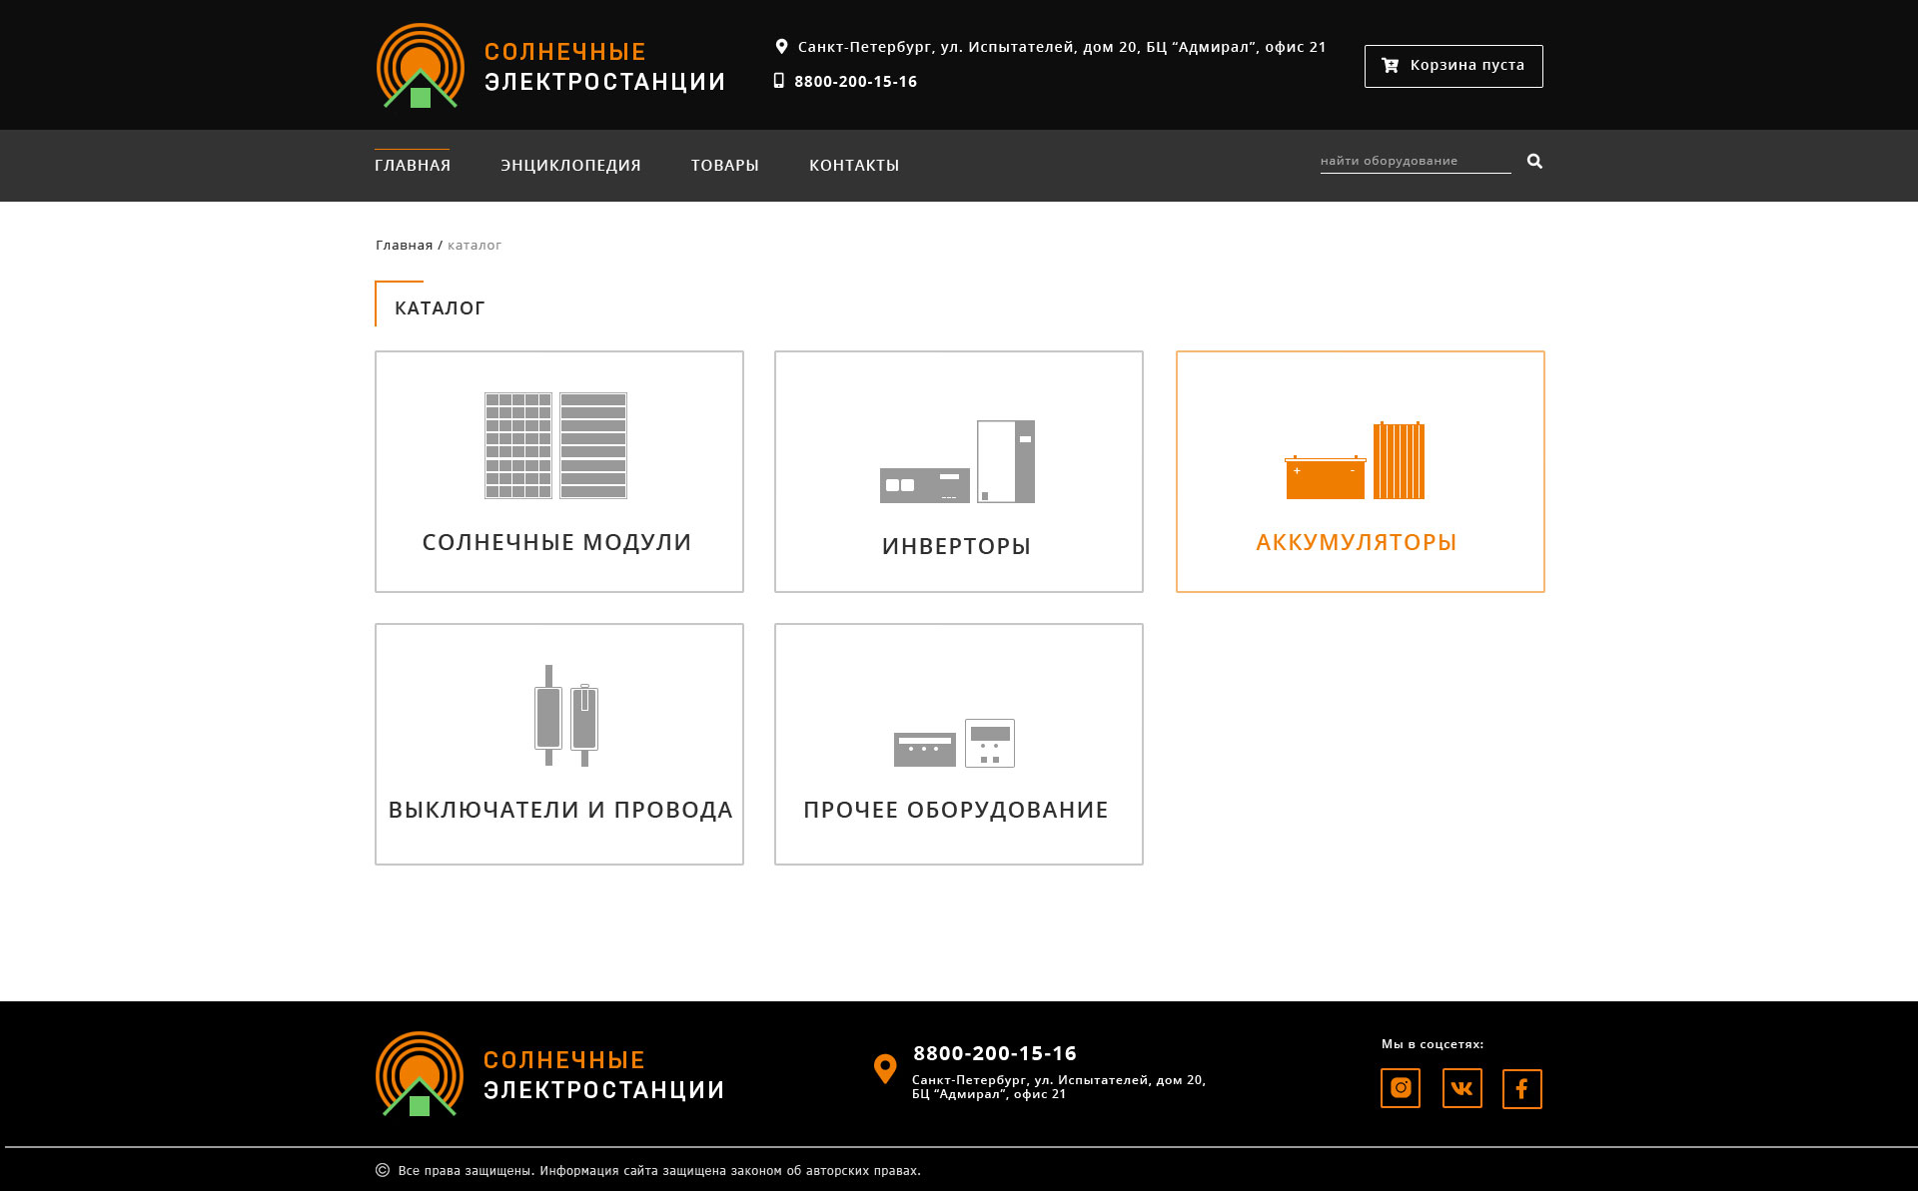
Task: Open the Facebook social icon
Action: (x=1521, y=1088)
